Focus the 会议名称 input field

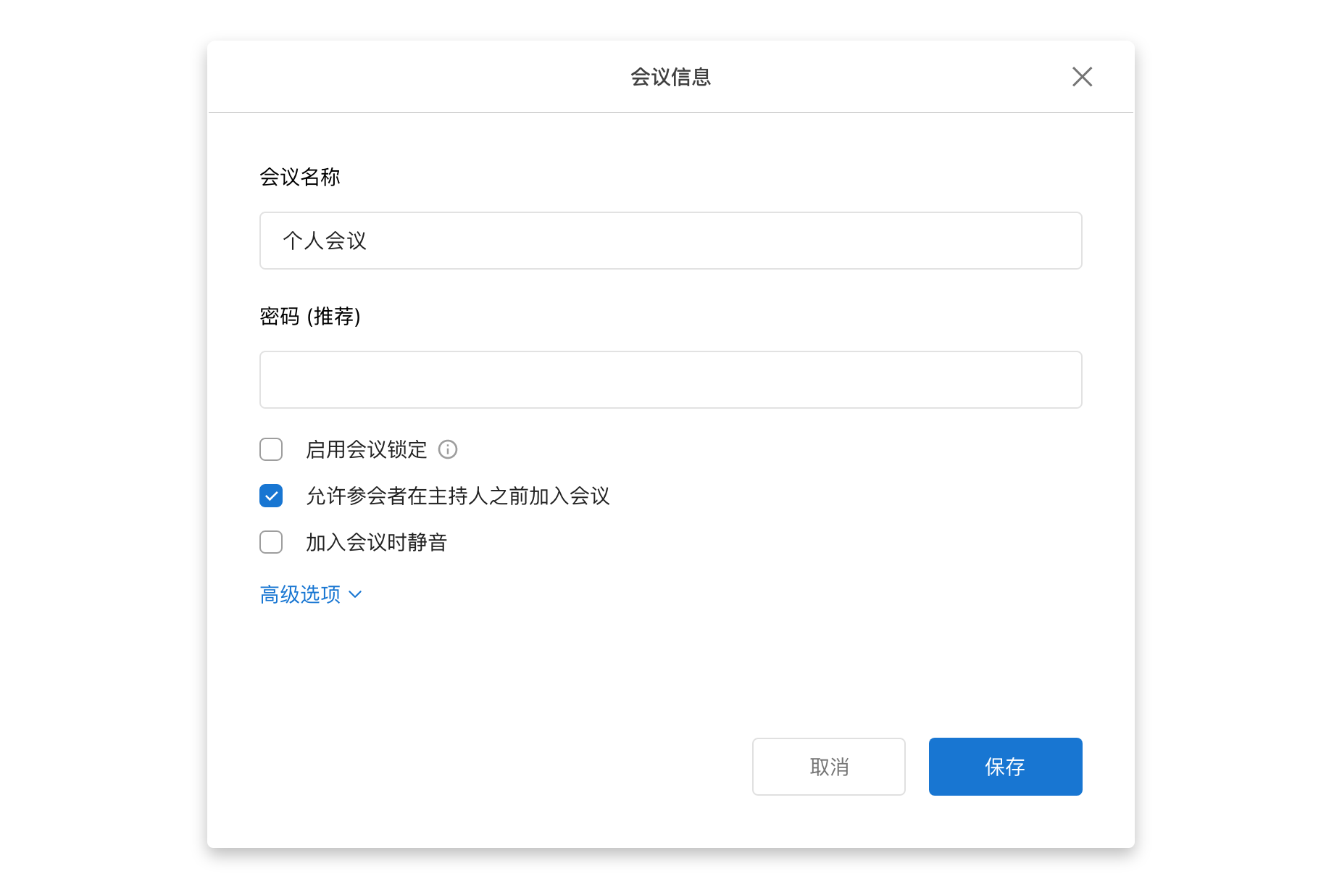pyautogui.click(x=670, y=241)
